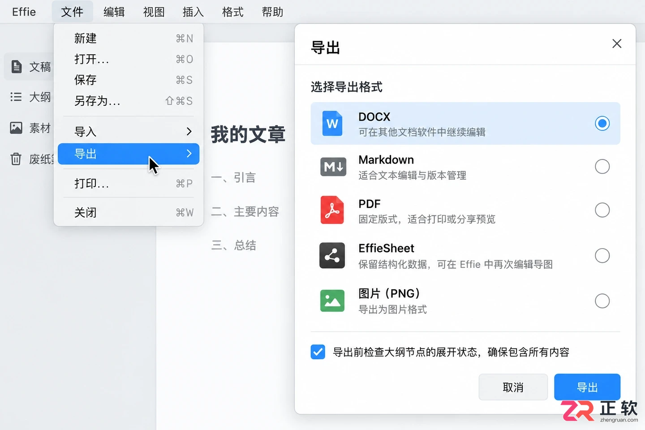Choose the PDF radio button
The image size is (645, 430).
[x=602, y=210]
